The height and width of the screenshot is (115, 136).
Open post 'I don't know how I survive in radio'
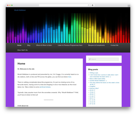tap(104, 76)
